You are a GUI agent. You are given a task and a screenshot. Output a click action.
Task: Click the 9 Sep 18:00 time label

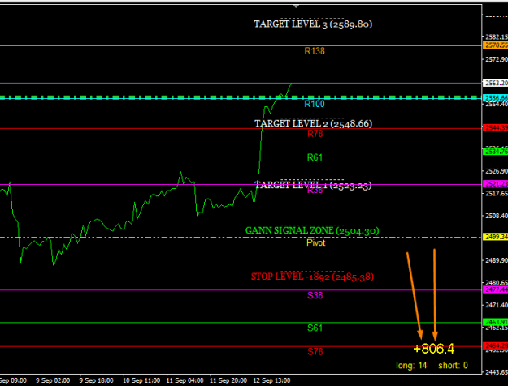pos(96,380)
